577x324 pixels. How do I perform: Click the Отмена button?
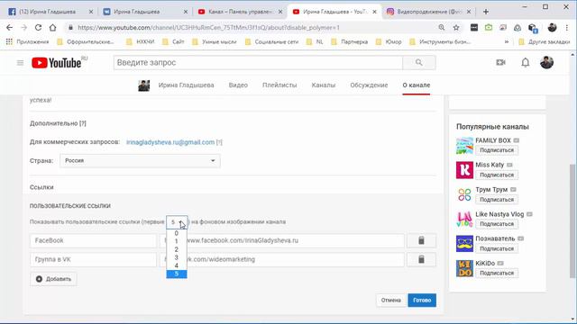tap(391, 300)
